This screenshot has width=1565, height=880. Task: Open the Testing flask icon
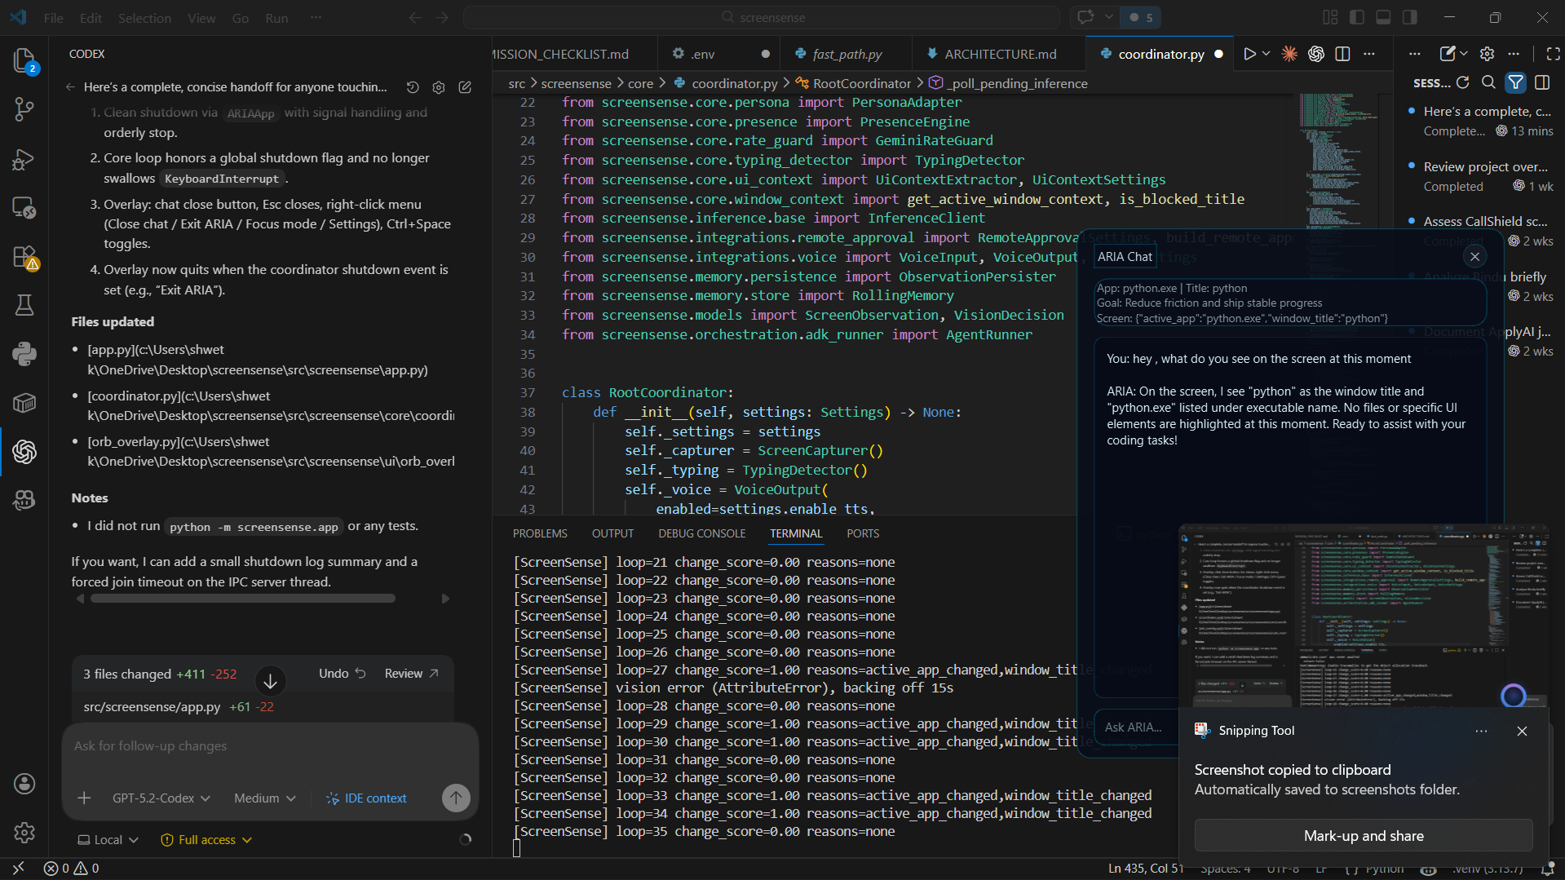(24, 305)
